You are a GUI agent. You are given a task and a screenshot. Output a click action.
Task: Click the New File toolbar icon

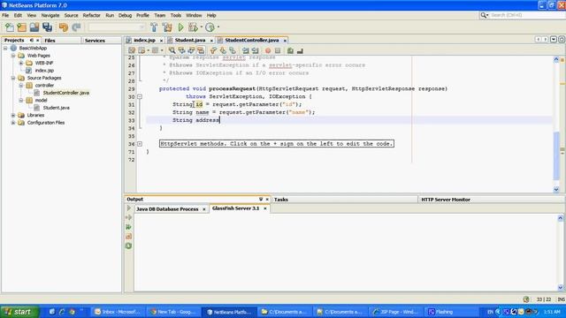(10, 27)
